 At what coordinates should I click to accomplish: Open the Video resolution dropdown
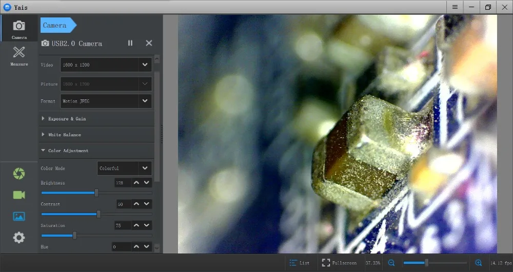[x=106, y=65]
